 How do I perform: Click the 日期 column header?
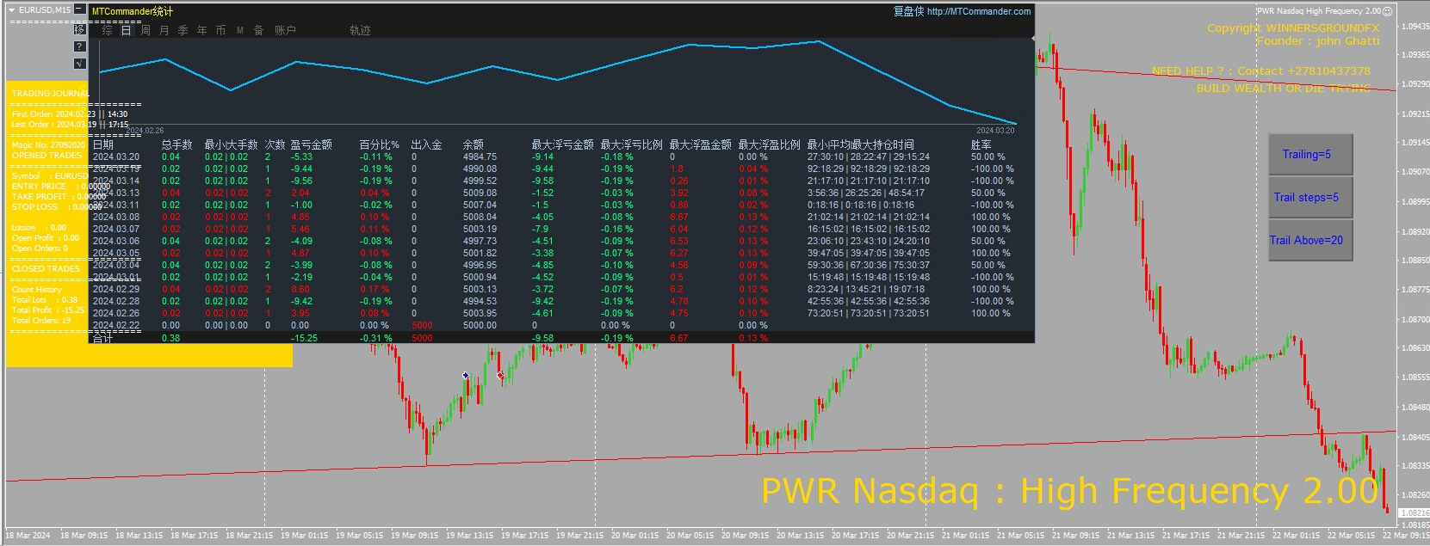(x=103, y=144)
